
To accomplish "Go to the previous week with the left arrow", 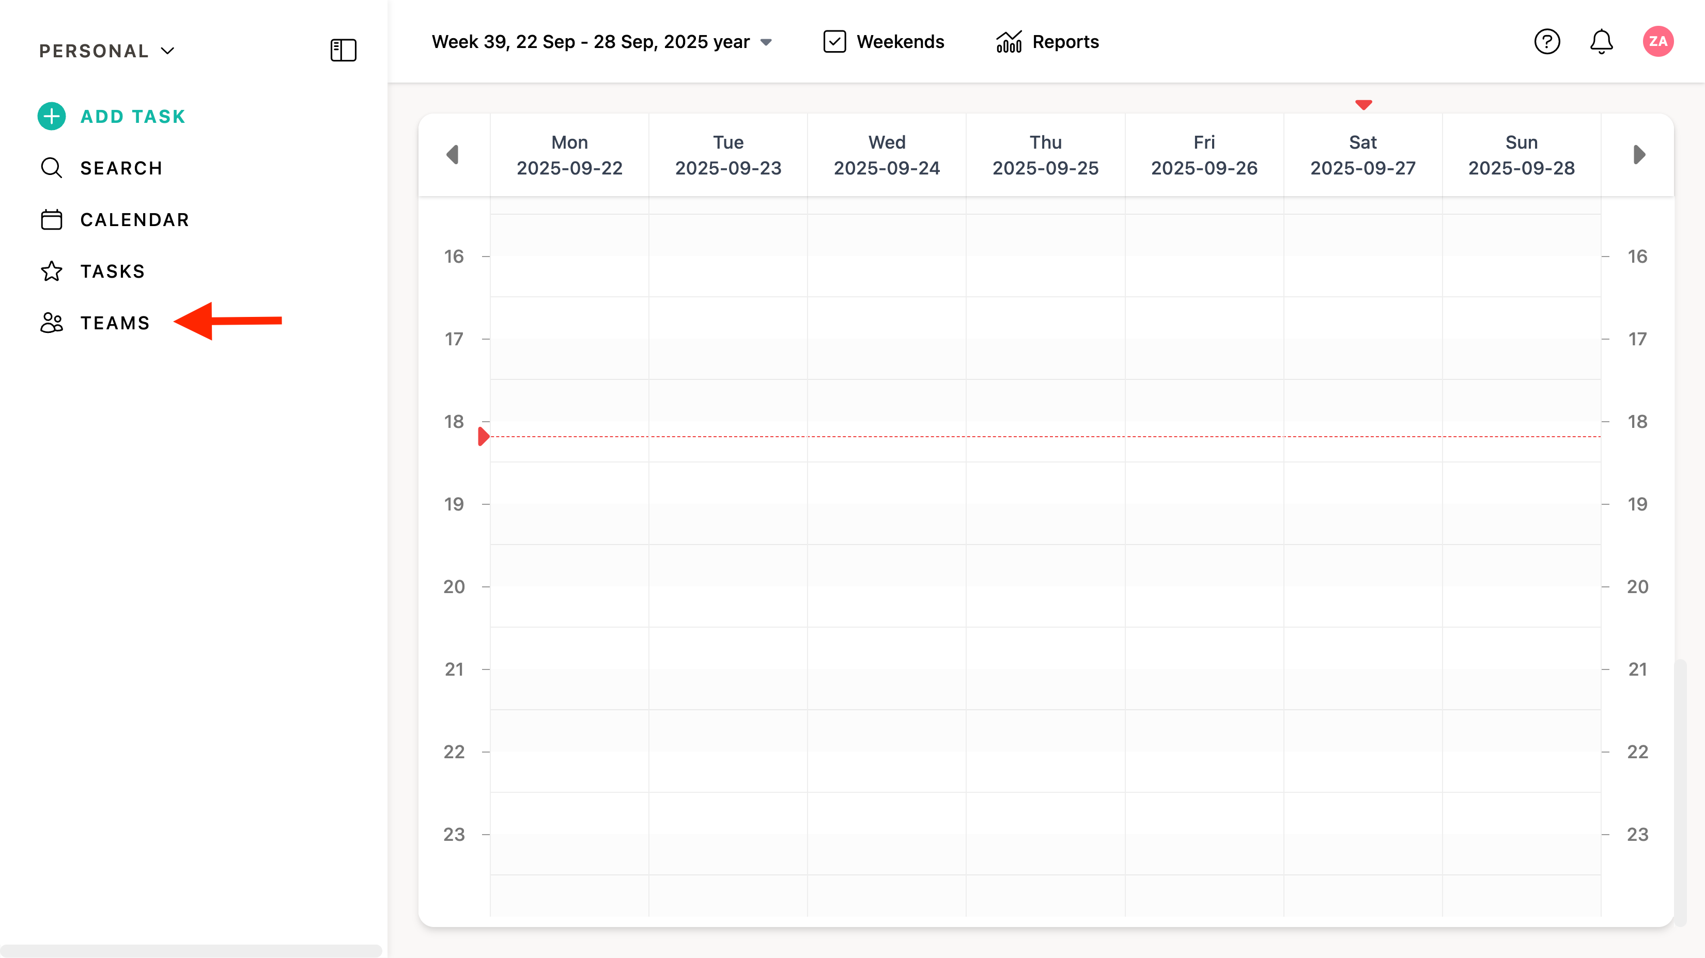I will tap(453, 155).
